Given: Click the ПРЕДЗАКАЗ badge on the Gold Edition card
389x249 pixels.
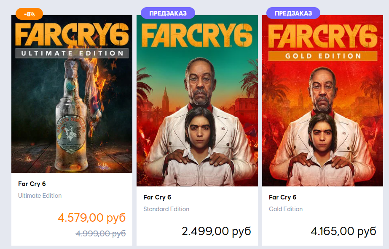Looking at the screenshot, I should click(x=293, y=13).
